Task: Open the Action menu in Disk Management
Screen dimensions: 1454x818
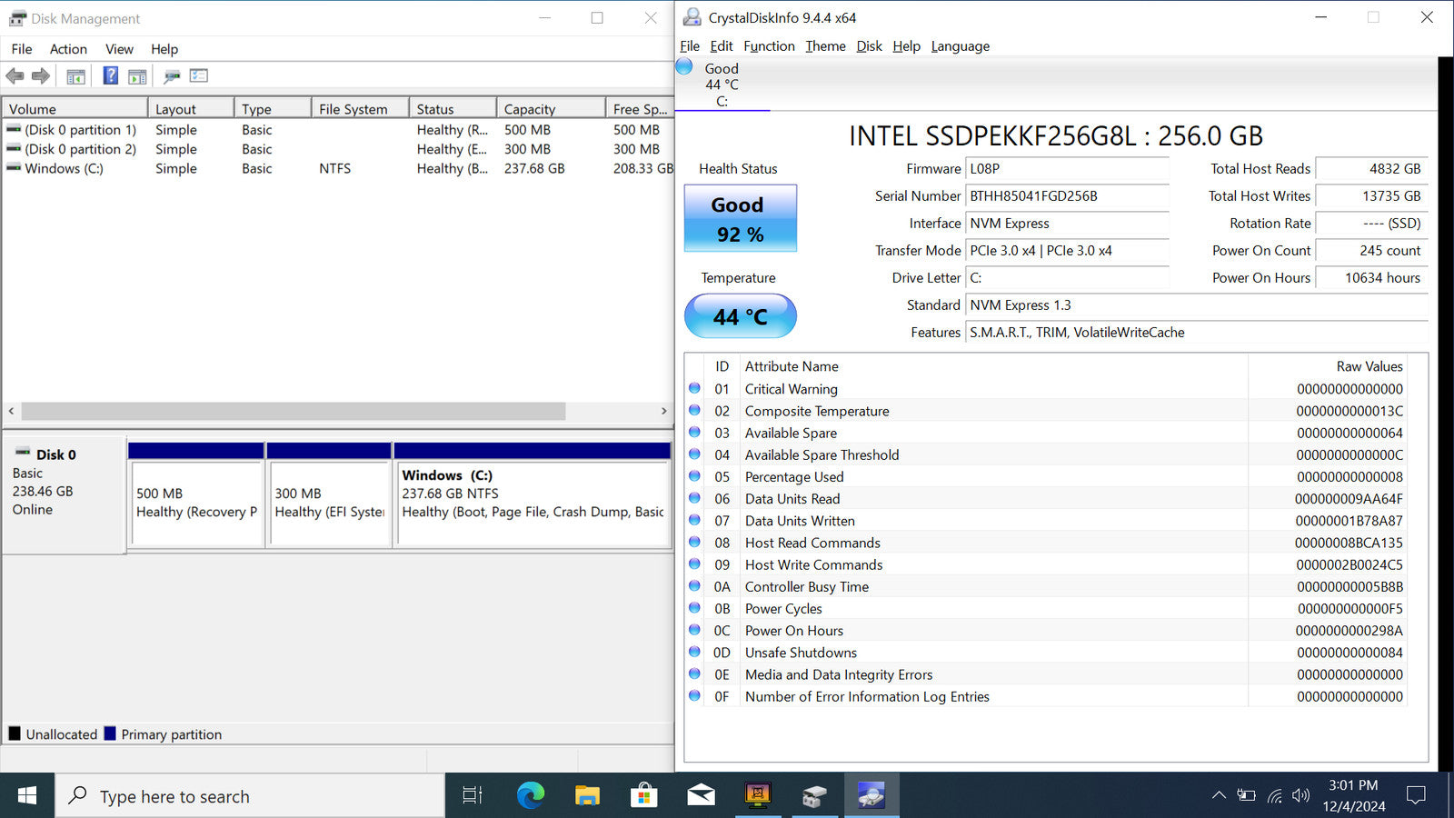Action: [x=68, y=49]
